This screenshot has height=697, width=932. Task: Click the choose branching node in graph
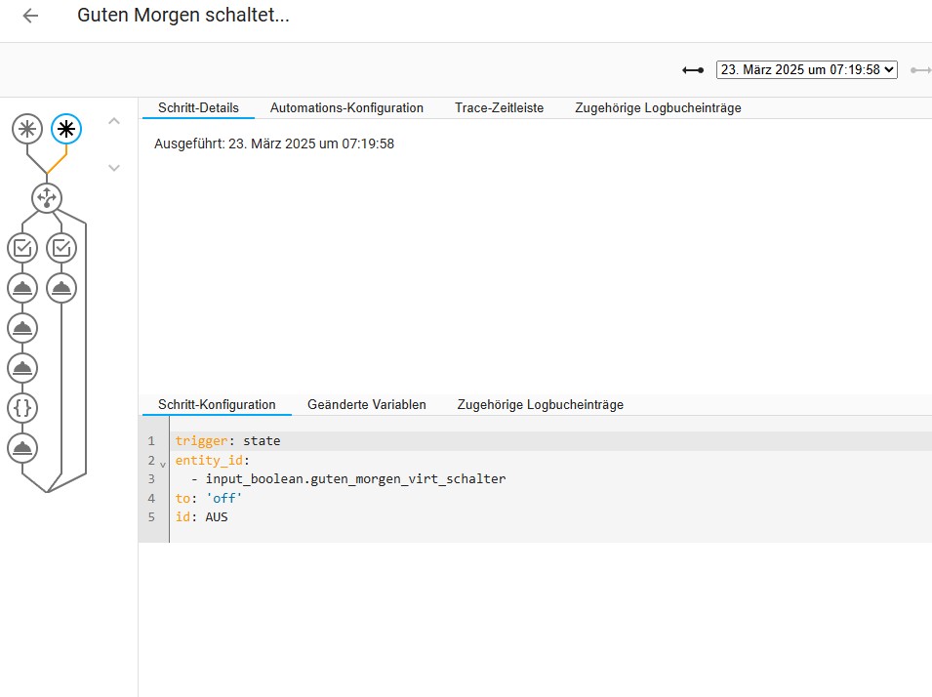[x=47, y=197]
